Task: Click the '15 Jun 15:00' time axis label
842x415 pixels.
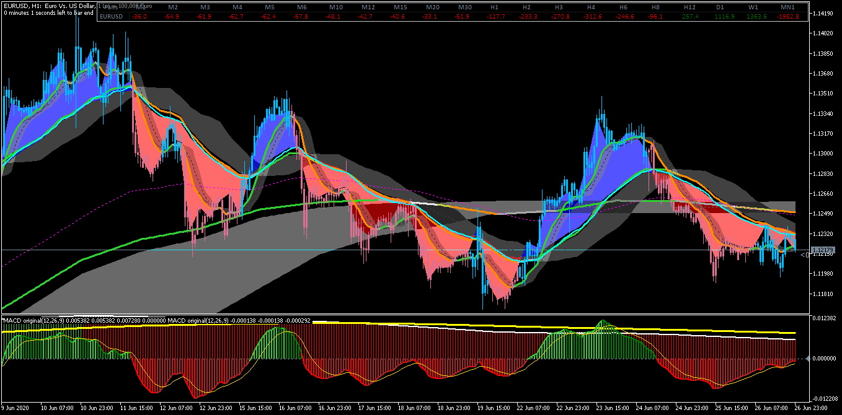Action: [255, 409]
